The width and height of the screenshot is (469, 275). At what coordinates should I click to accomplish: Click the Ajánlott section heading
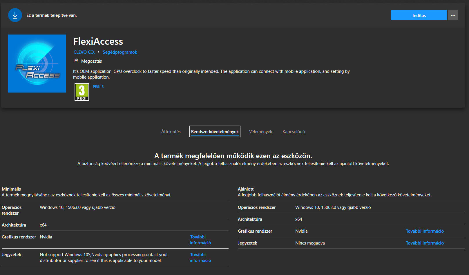click(x=246, y=189)
